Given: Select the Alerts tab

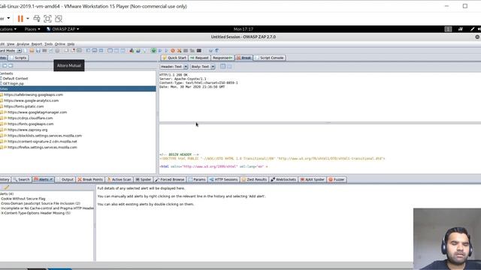Looking at the screenshot, I should coord(44,179).
